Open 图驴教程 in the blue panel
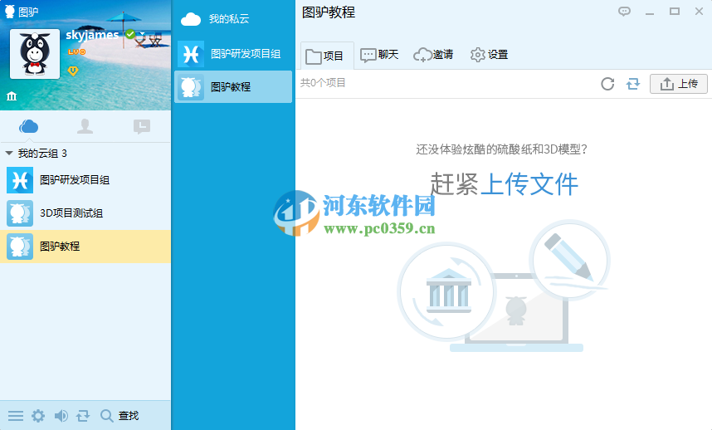712x430 pixels. click(x=233, y=86)
